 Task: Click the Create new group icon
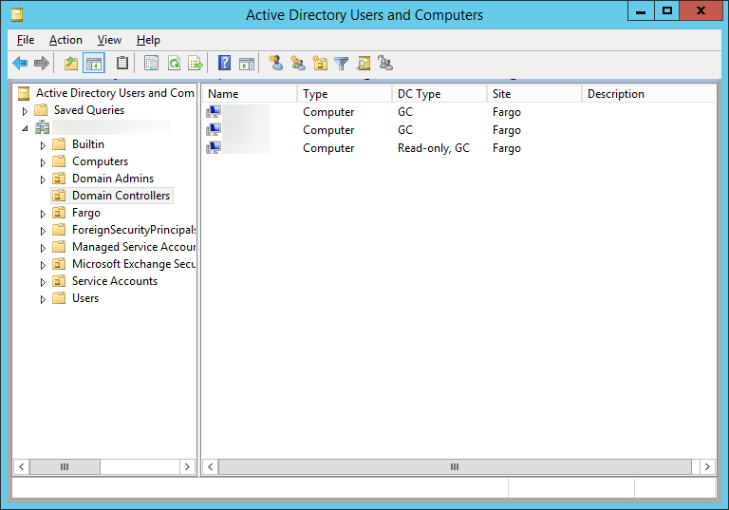297,63
